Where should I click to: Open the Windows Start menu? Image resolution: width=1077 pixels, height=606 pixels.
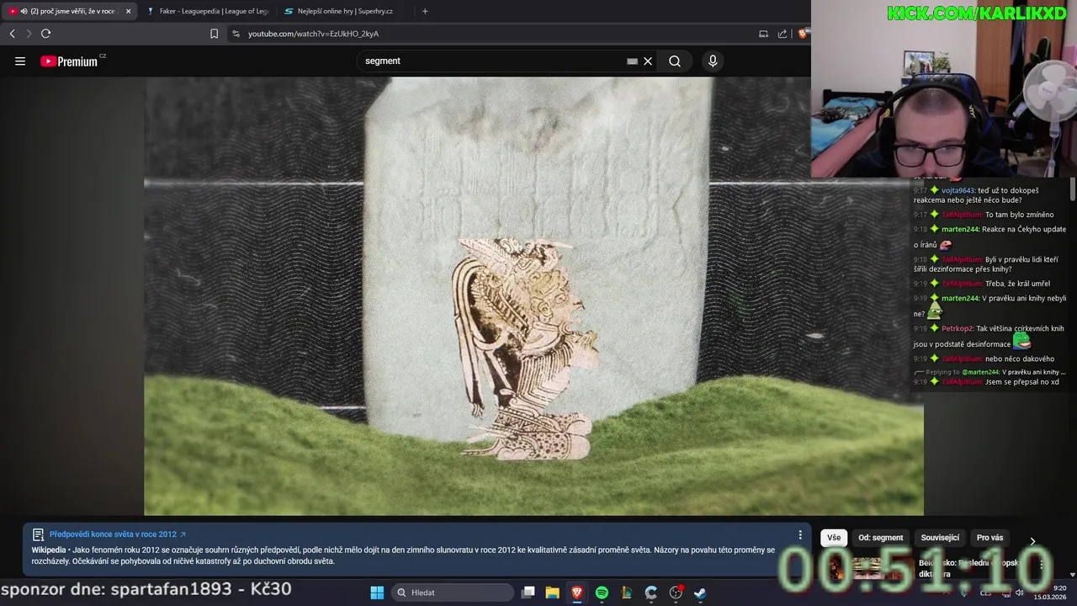(x=377, y=593)
